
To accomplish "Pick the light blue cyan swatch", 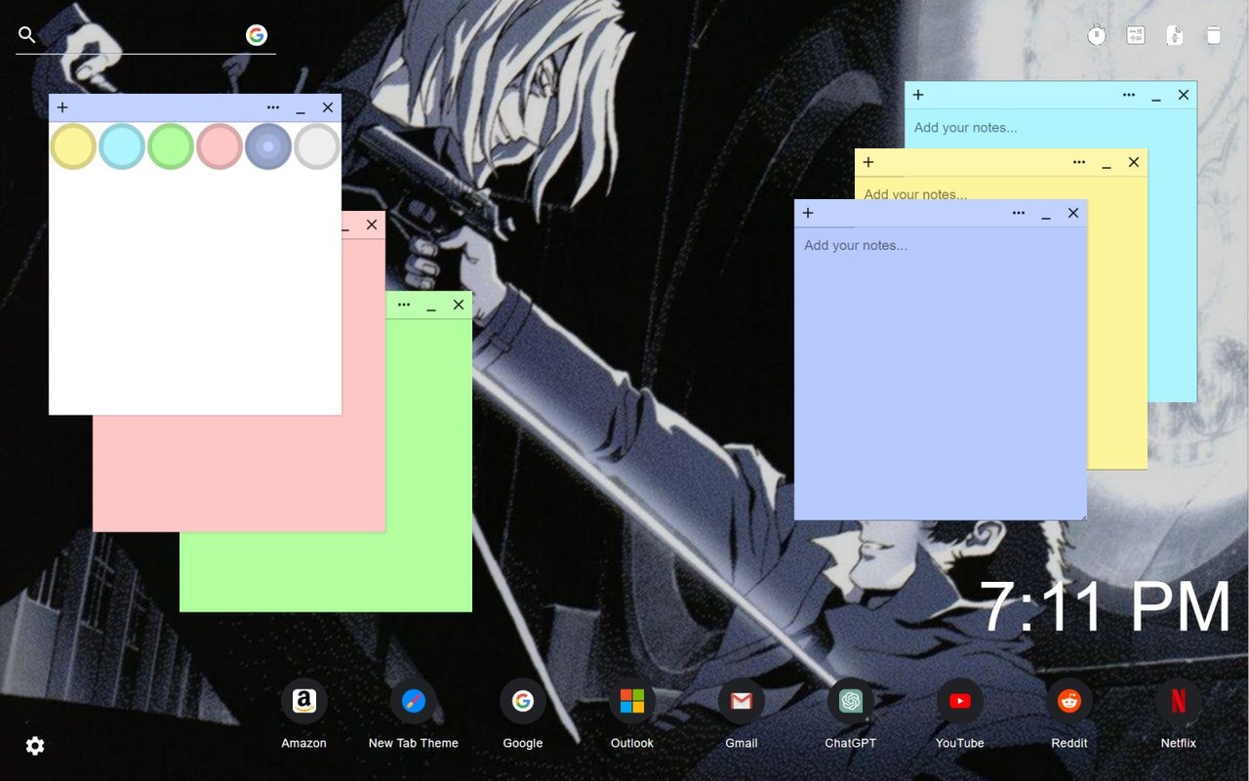I will click(x=122, y=146).
